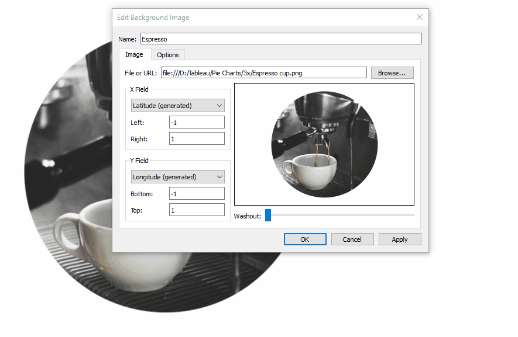Switch to the Options tab
The width and height of the screenshot is (518, 337).
pyautogui.click(x=167, y=54)
